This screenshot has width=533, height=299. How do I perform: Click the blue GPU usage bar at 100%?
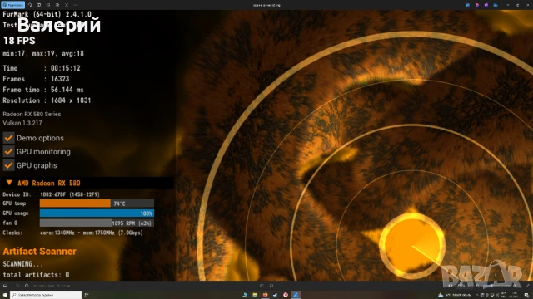pos(97,213)
